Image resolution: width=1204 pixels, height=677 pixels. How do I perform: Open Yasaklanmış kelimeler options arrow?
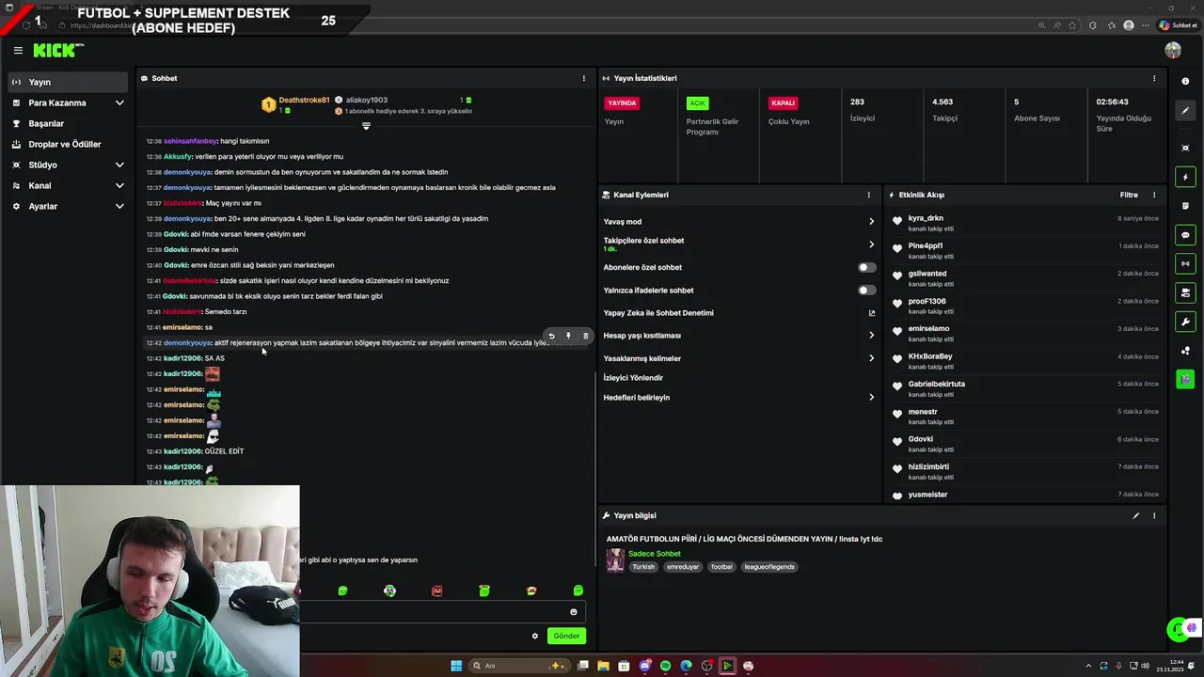[871, 358]
